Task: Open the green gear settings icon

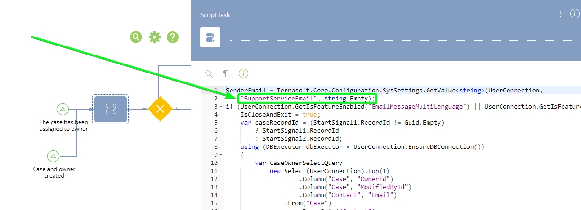Action: click(x=154, y=37)
